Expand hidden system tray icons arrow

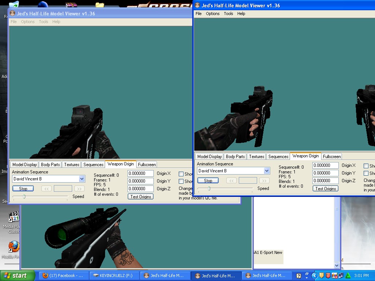pos(315,276)
